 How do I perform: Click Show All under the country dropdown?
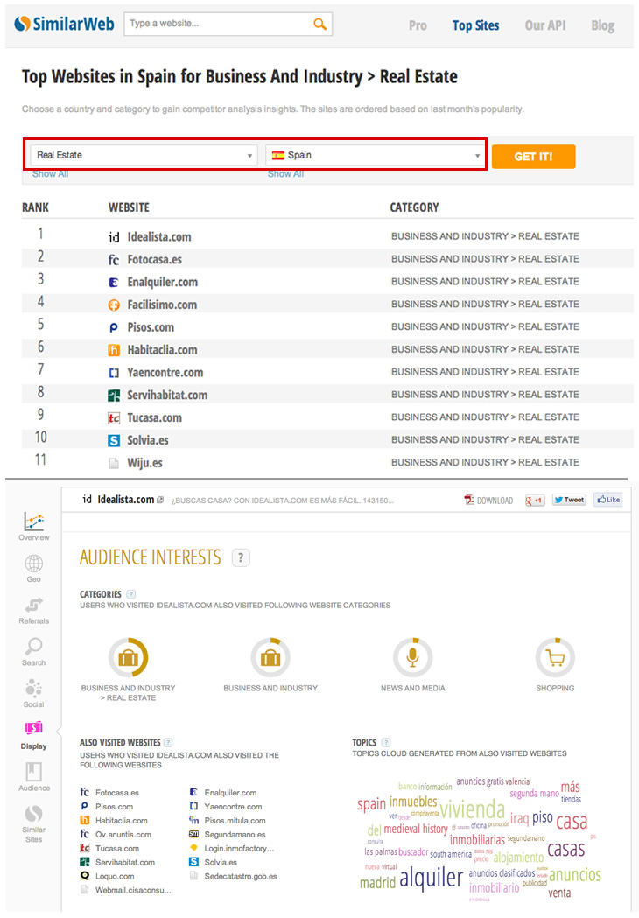click(286, 174)
